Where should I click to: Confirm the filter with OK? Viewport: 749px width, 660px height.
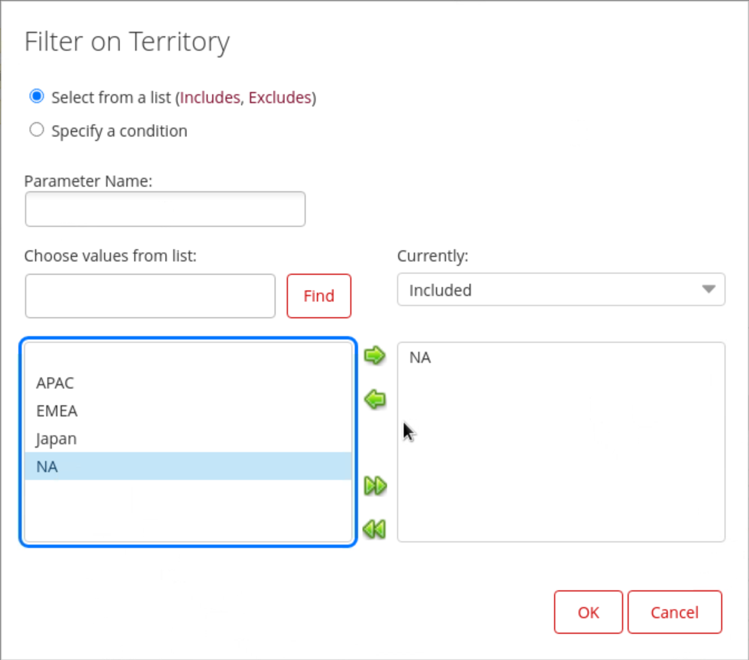point(588,612)
